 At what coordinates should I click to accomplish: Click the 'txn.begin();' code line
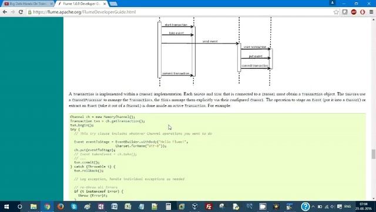[x=82, y=125]
